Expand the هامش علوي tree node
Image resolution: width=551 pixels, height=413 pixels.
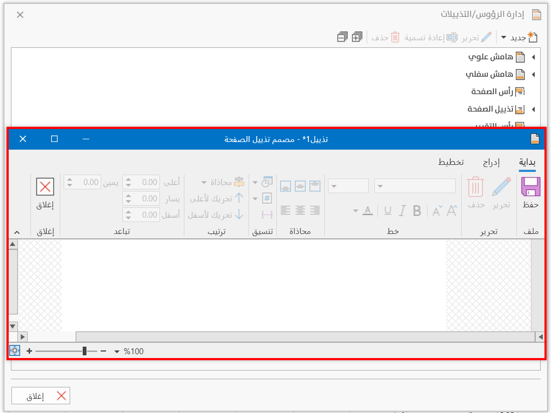tap(534, 57)
